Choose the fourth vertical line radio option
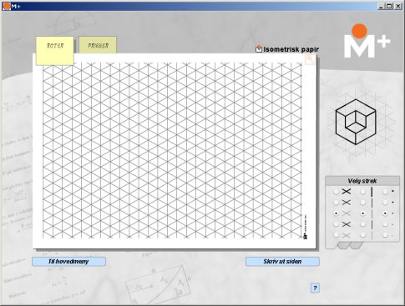The height and width of the screenshot is (306, 405). point(362,224)
